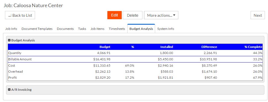Open the Job Items tab
Screen dimensions: 268x102
tap(97, 29)
